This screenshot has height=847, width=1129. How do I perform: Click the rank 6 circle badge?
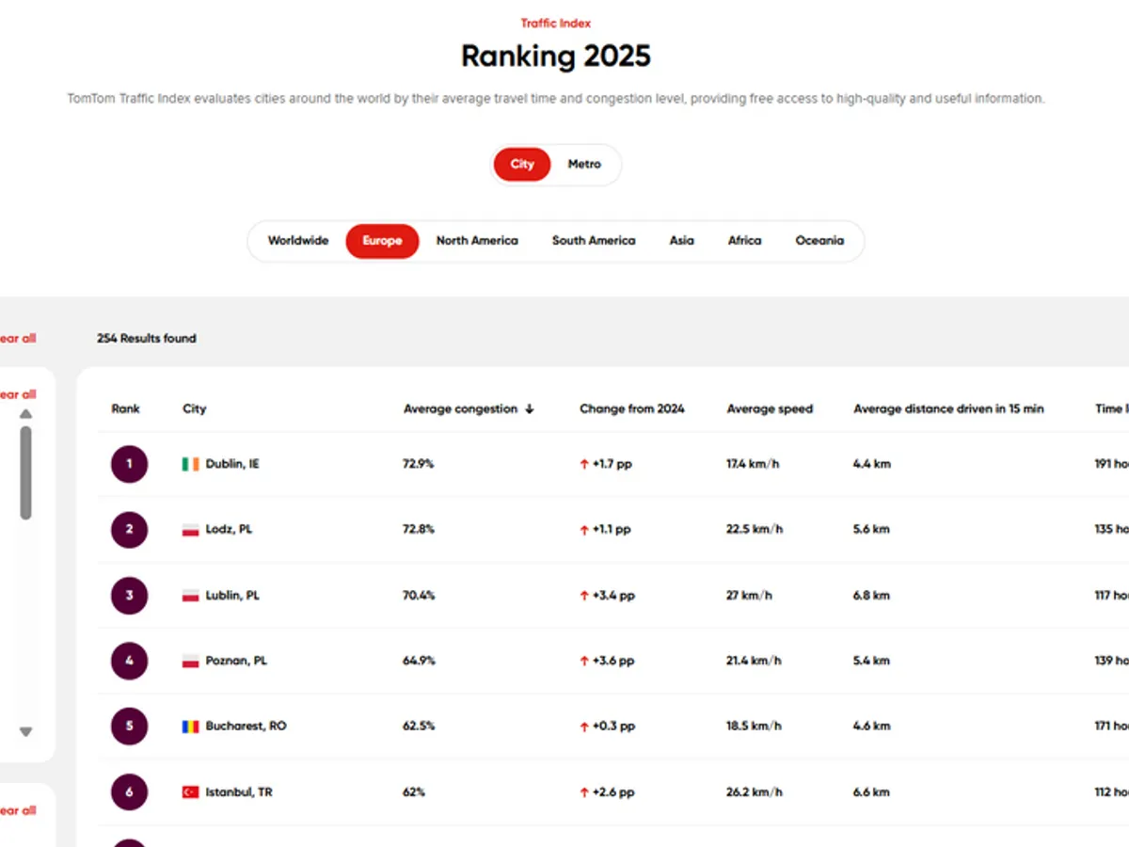coord(129,792)
